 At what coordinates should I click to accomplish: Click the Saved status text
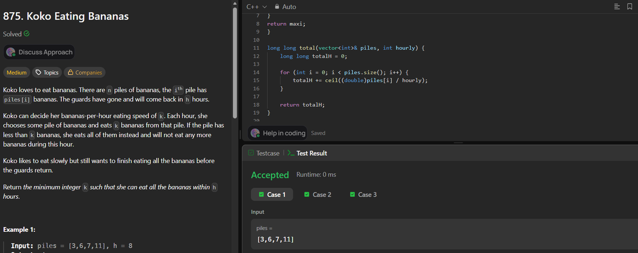pos(318,133)
